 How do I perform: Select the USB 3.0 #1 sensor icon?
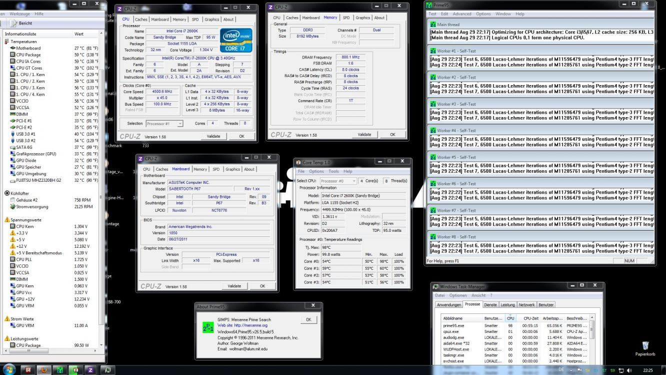[13, 134]
